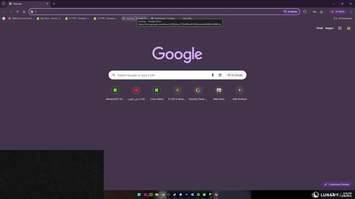Open the Discord Friends bookmark

click(21, 19)
